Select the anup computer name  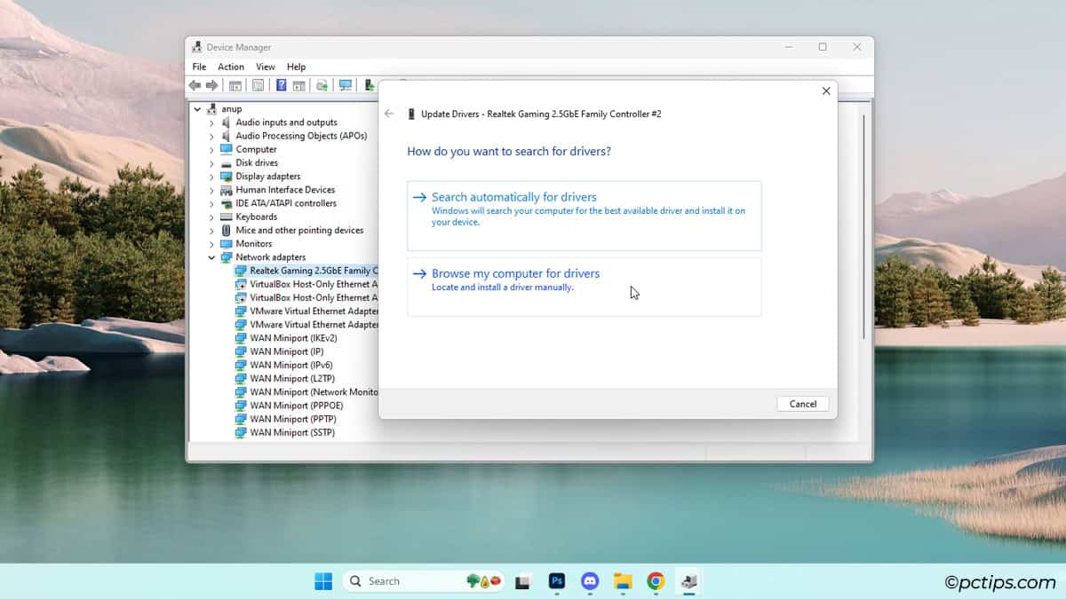(x=231, y=109)
